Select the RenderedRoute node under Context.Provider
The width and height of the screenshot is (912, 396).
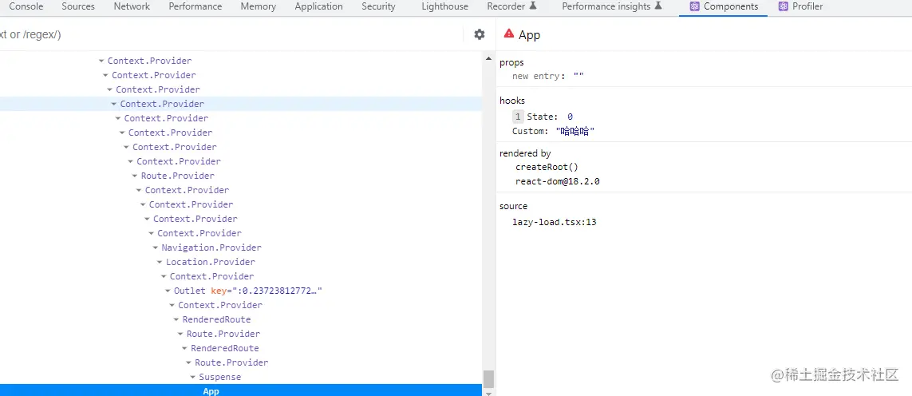[x=216, y=319]
